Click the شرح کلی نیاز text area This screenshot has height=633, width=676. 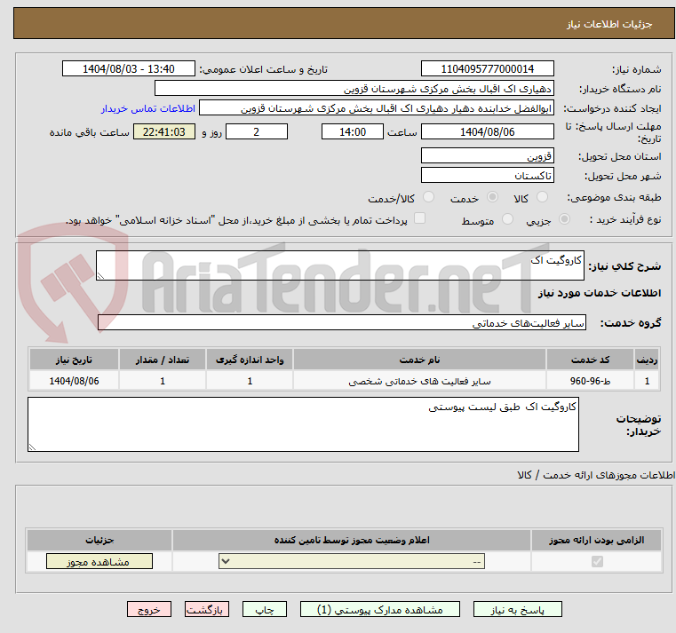[339, 265]
